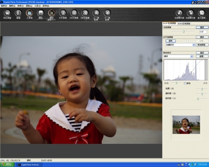The width and height of the screenshot is (209, 167).
Task: Select white balance preset 2
Action: coord(189,41)
